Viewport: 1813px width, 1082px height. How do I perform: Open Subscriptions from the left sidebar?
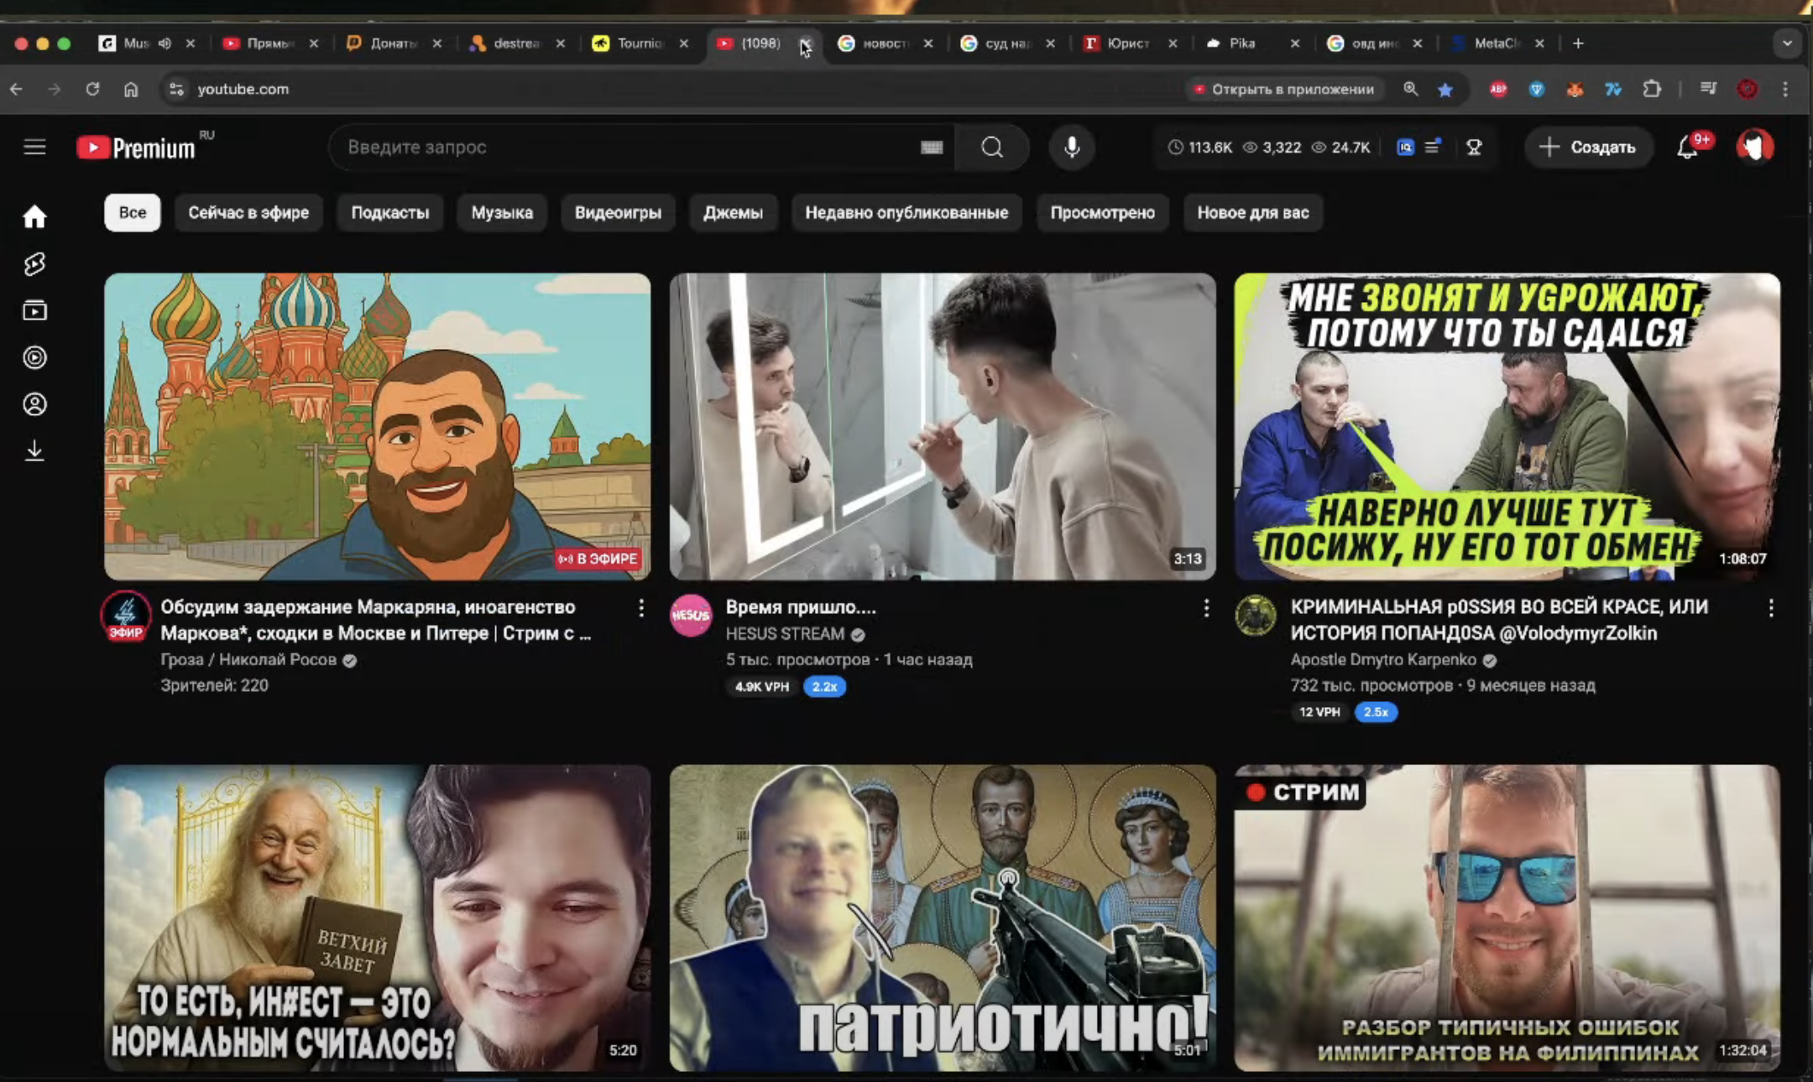(x=34, y=311)
